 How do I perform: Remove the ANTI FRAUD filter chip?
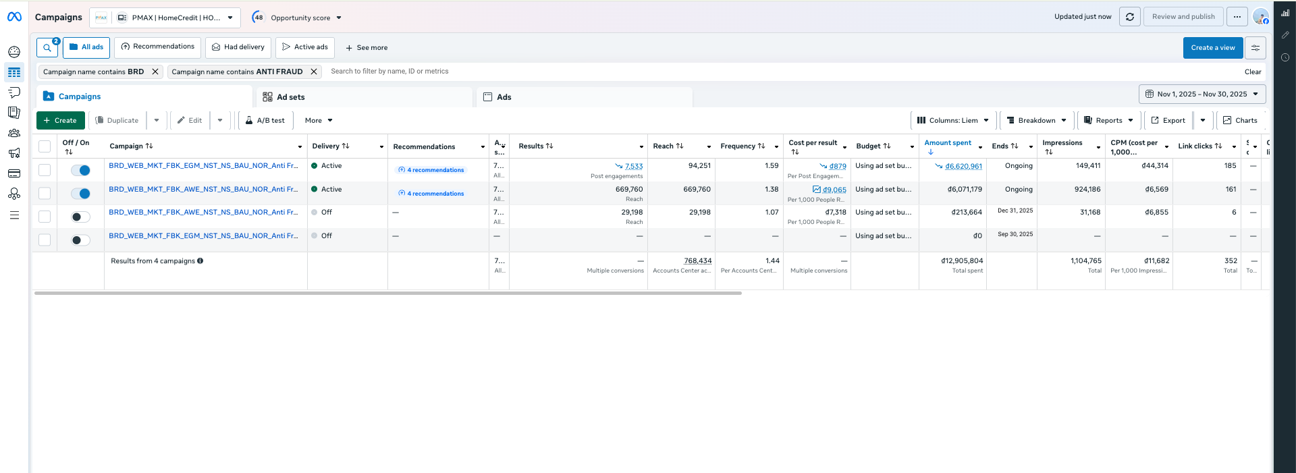point(314,72)
